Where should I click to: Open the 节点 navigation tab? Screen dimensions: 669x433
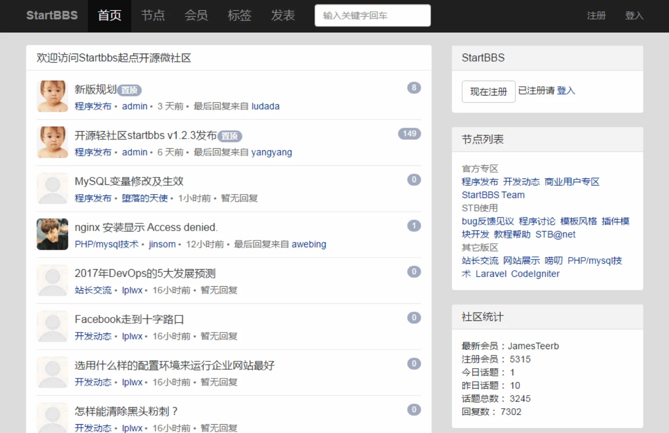click(153, 16)
